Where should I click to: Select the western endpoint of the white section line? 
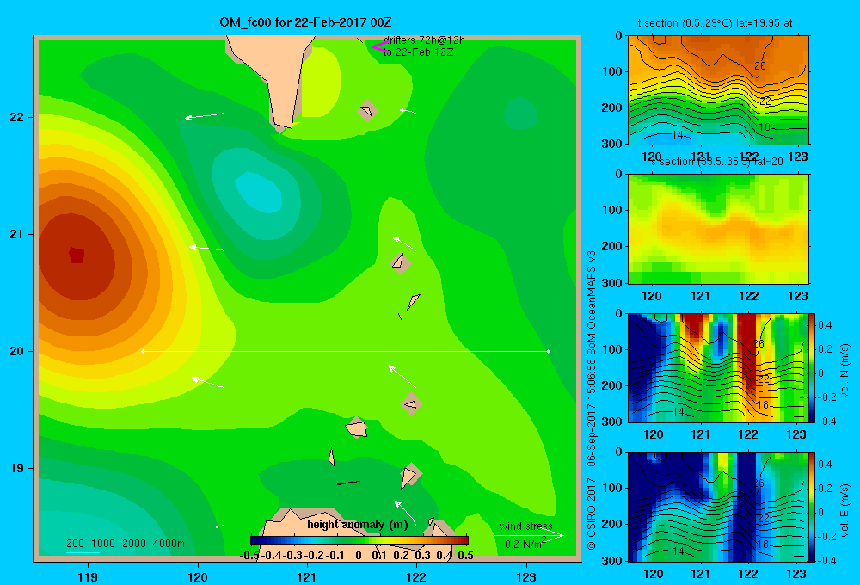[143, 351]
